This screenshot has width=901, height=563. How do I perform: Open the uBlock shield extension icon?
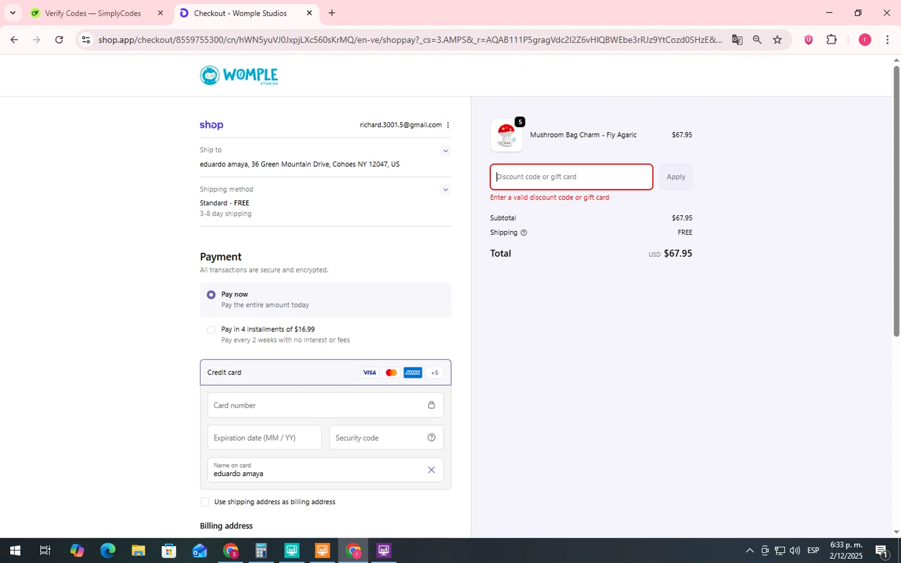click(x=808, y=40)
